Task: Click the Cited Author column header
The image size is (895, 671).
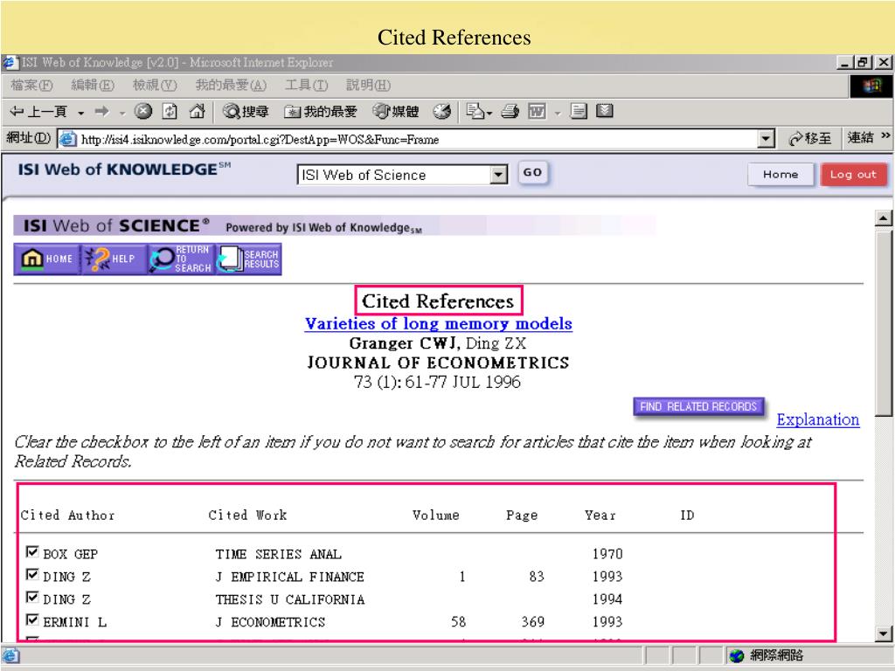Action: [67, 515]
